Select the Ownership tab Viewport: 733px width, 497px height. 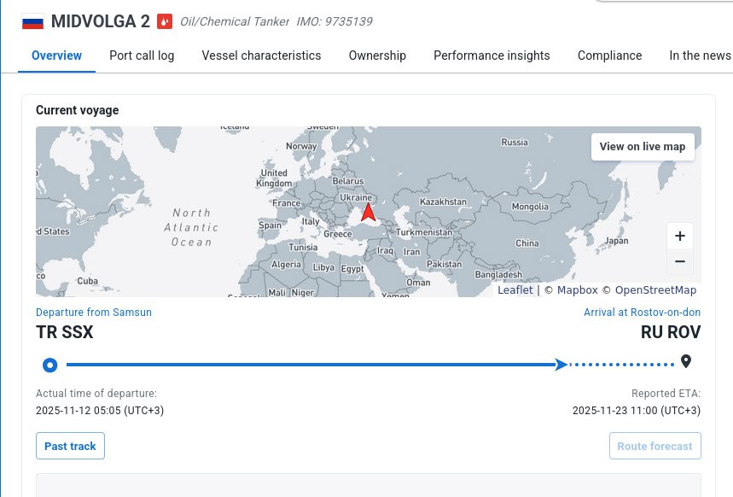[377, 56]
